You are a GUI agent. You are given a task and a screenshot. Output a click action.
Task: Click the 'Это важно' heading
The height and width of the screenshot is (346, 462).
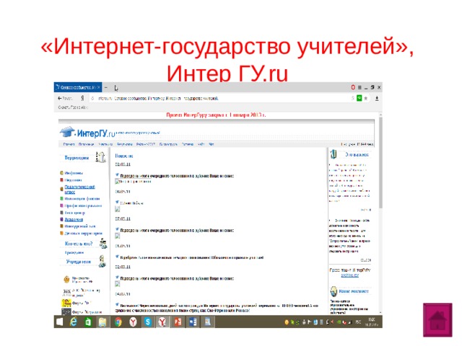pyautogui.click(x=357, y=154)
